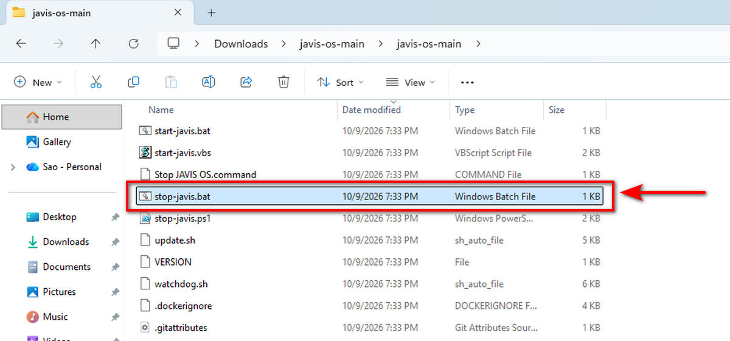
Task: Open a new tab with plus button
Action: pyautogui.click(x=211, y=13)
